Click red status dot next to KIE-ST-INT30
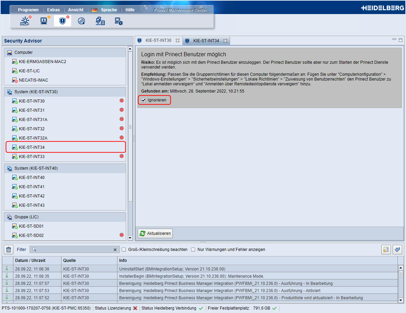The height and width of the screenshot is (313, 406). pos(122,100)
